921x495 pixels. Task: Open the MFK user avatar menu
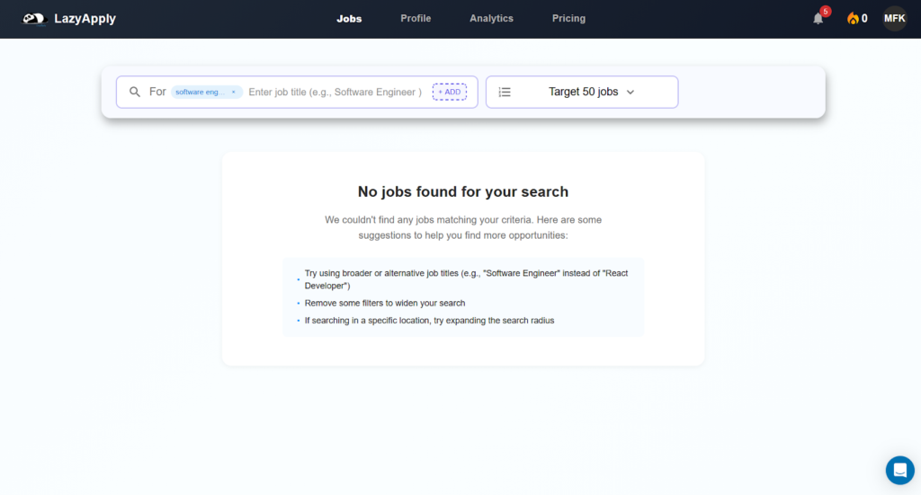point(895,19)
